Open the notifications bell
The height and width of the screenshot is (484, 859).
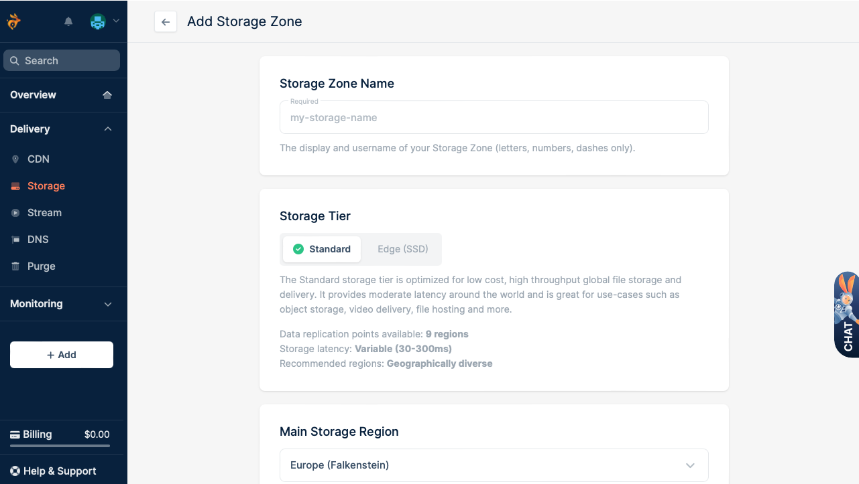point(68,21)
